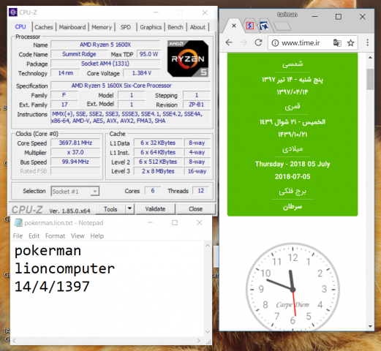Screen dimensions: 381x351
Task: Bookmark this page with the star icon
Action: click(x=351, y=43)
